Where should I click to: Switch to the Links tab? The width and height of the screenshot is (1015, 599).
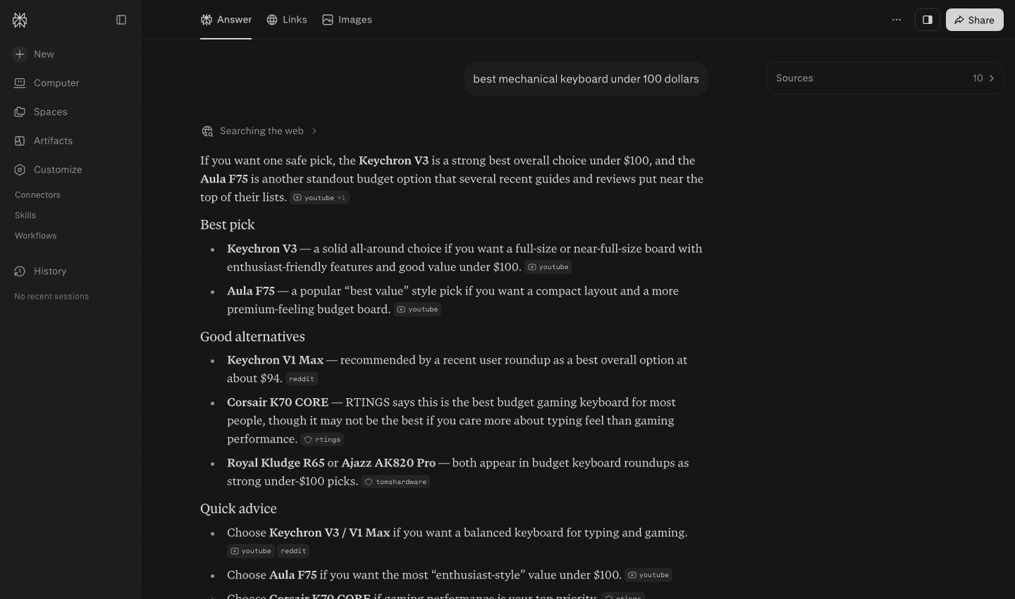pyautogui.click(x=286, y=20)
